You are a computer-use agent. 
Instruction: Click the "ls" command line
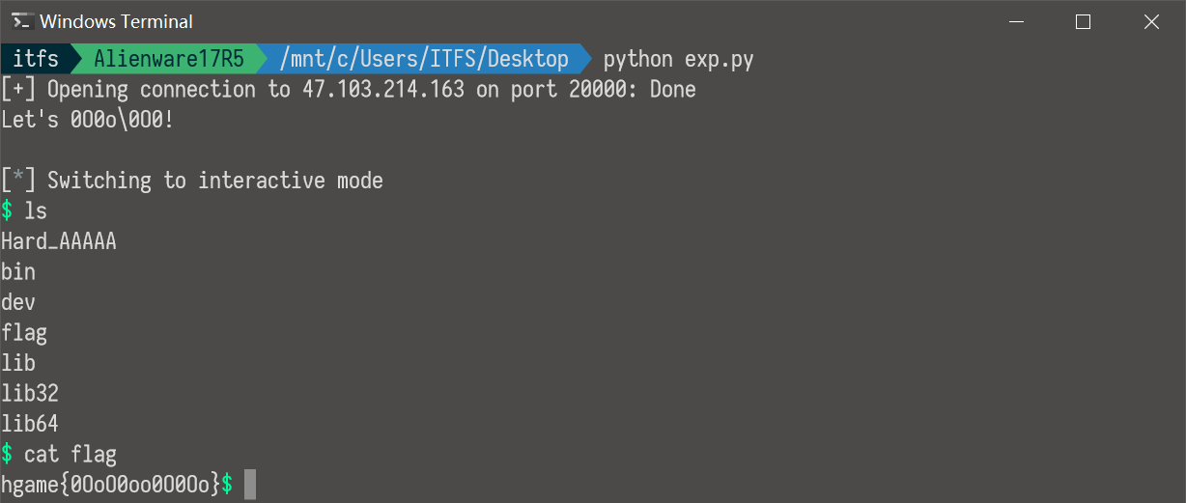pos(35,210)
